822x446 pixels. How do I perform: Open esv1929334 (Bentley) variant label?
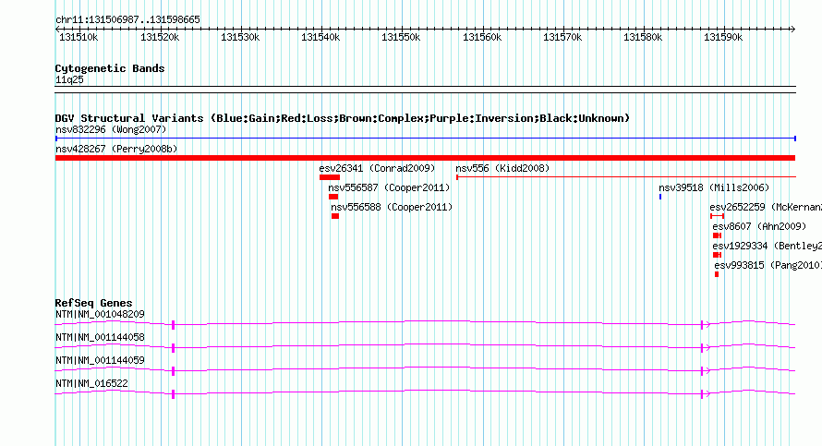pyautogui.click(x=767, y=246)
